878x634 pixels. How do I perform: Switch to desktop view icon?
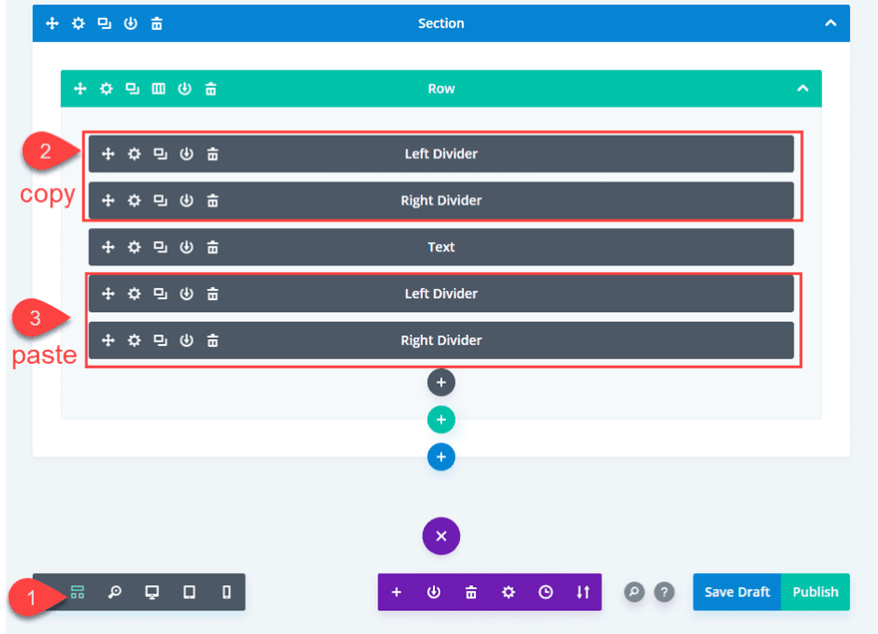click(x=152, y=592)
